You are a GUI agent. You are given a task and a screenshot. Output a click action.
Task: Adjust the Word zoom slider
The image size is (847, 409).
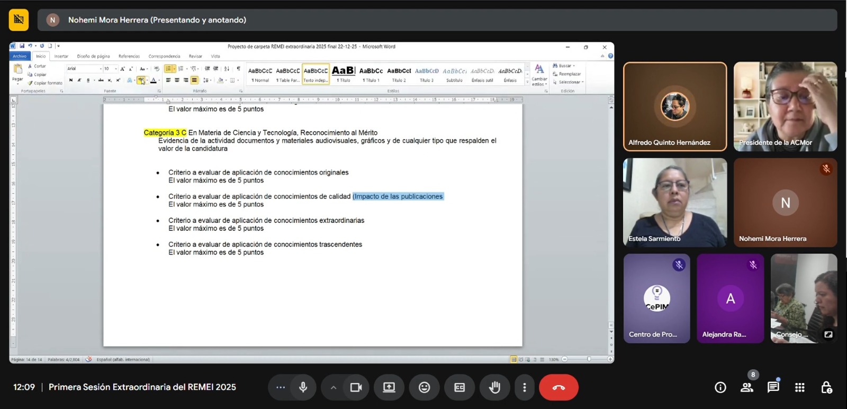point(589,359)
